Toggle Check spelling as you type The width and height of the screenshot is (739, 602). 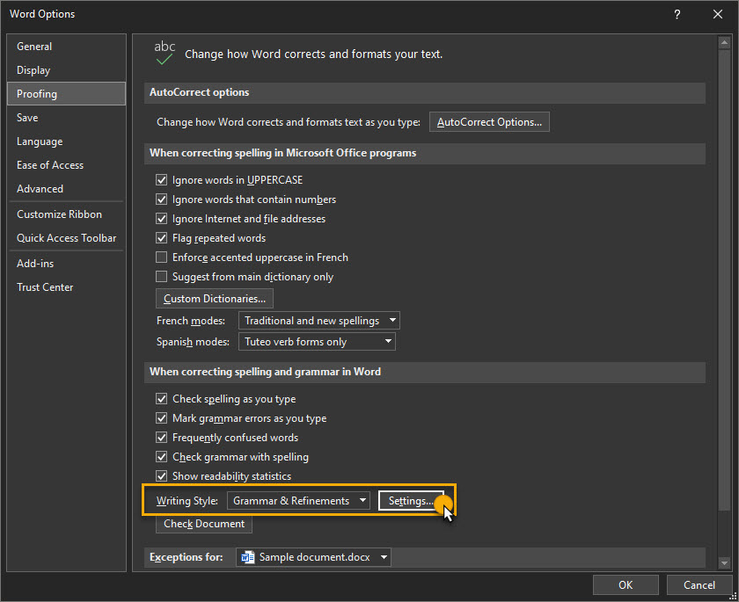click(x=161, y=399)
